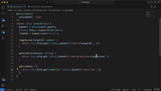Click targetId parameter on line 13
Screen dimensions: 161x91
coord(38,40)
